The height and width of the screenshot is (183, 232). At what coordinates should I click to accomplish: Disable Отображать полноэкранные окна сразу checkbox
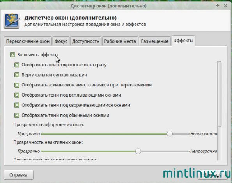pos(17,65)
